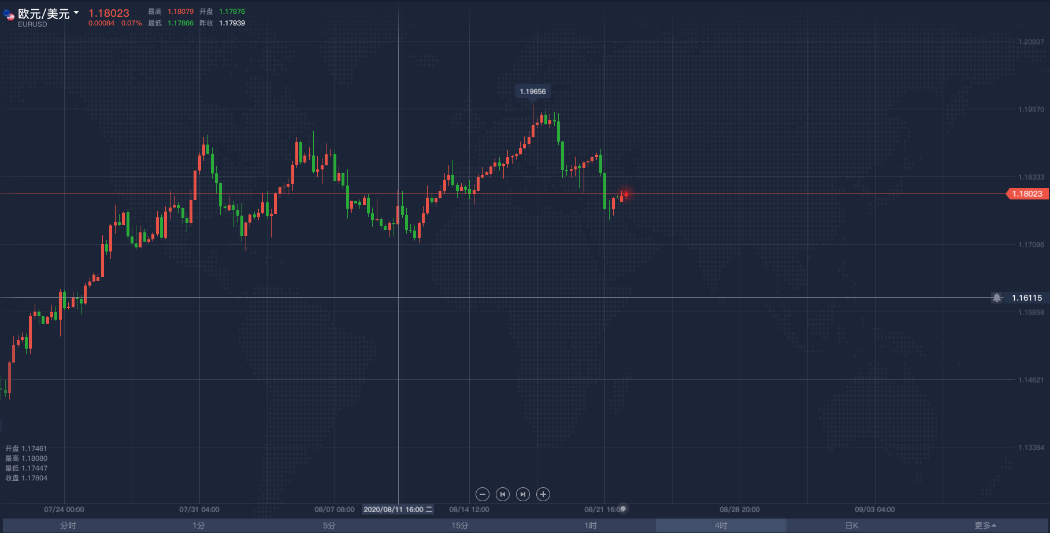Click the 1.19656 high price tooltip
The width and height of the screenshot is (1050, 533).
pyautogui.click(x=533, y=91)
